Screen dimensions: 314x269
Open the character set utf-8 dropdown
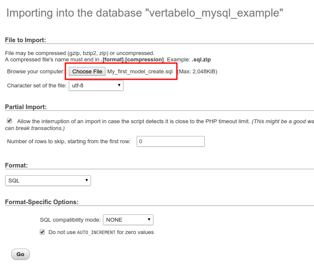click(96, 86)
